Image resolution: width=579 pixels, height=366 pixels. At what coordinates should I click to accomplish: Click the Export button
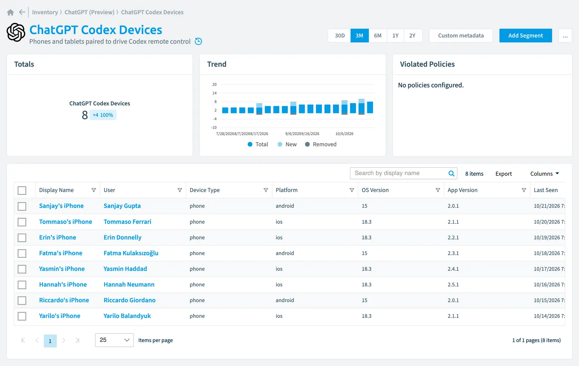[503, 174]
